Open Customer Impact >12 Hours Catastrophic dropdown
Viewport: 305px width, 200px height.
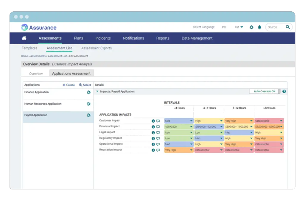269,121
